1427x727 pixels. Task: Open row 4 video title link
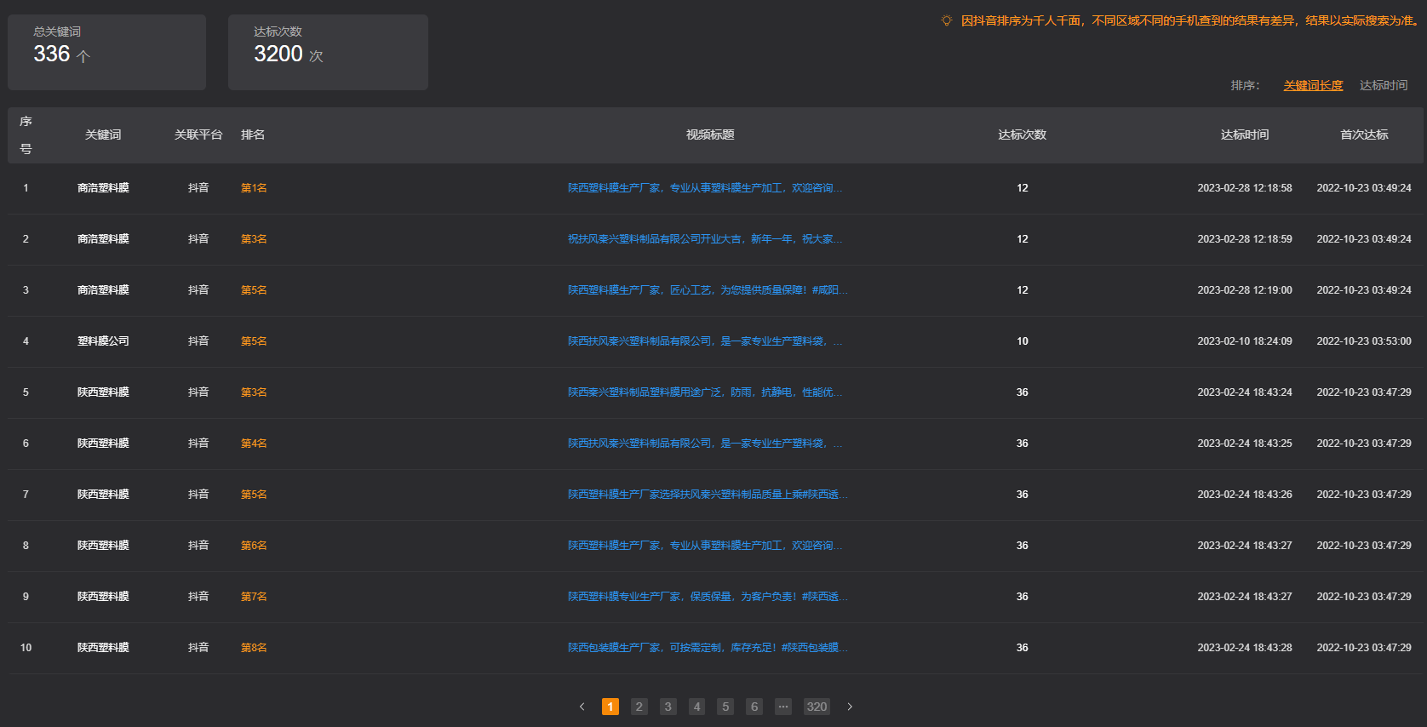point(704,341)
